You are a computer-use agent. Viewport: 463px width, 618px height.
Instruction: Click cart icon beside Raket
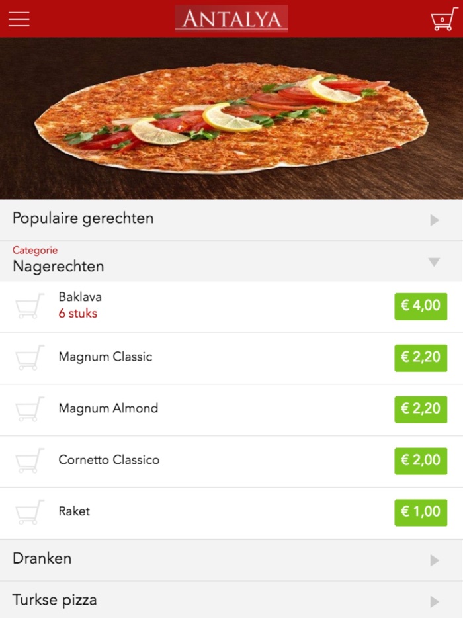point(30,512)
